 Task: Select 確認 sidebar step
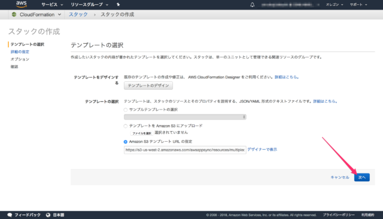[x=14, y=66]
